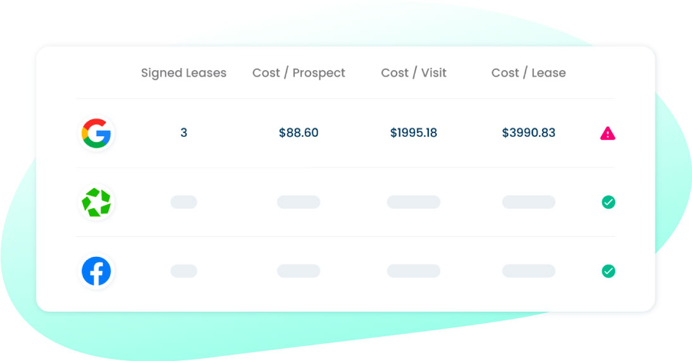Click the Google logo icon
692x361 pixels.
click(x=96, y=133)
